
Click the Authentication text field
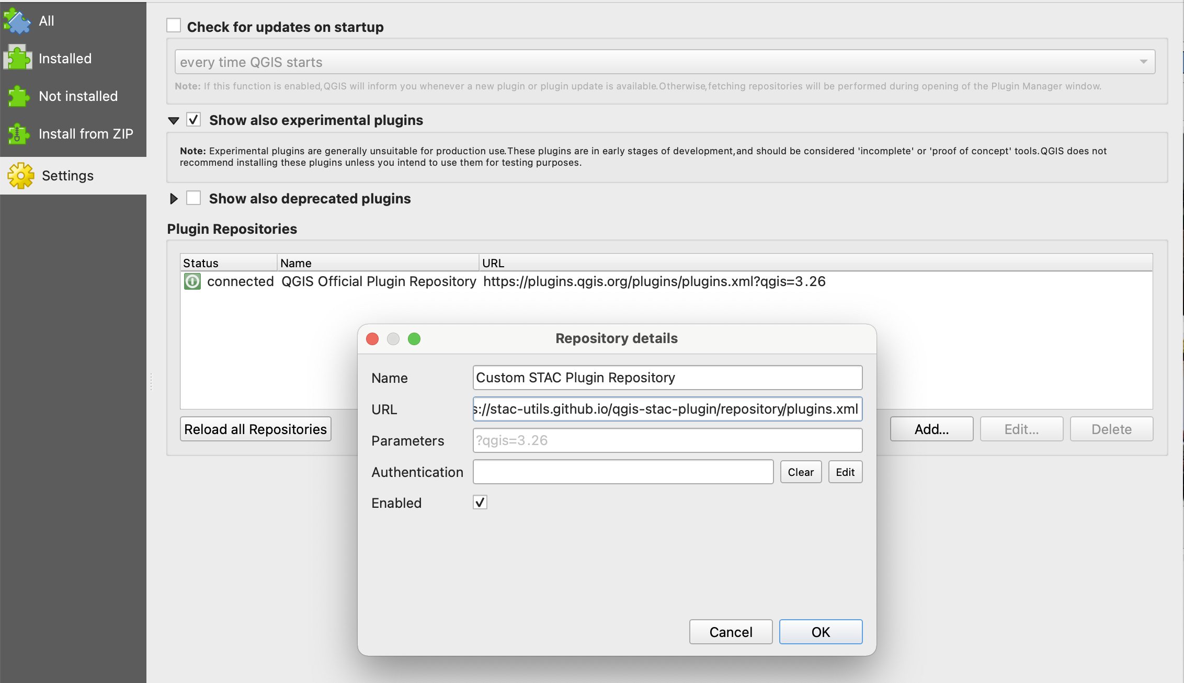coord(623,472)
